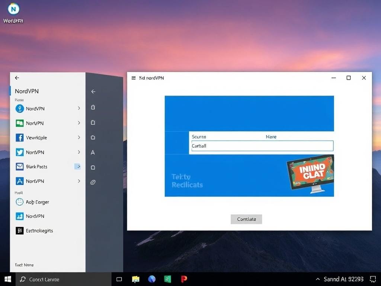Image resolution: width=381 pixels, height=286 pixels.
Task: Click the Contliate button
Action: [x=246, y=219]
